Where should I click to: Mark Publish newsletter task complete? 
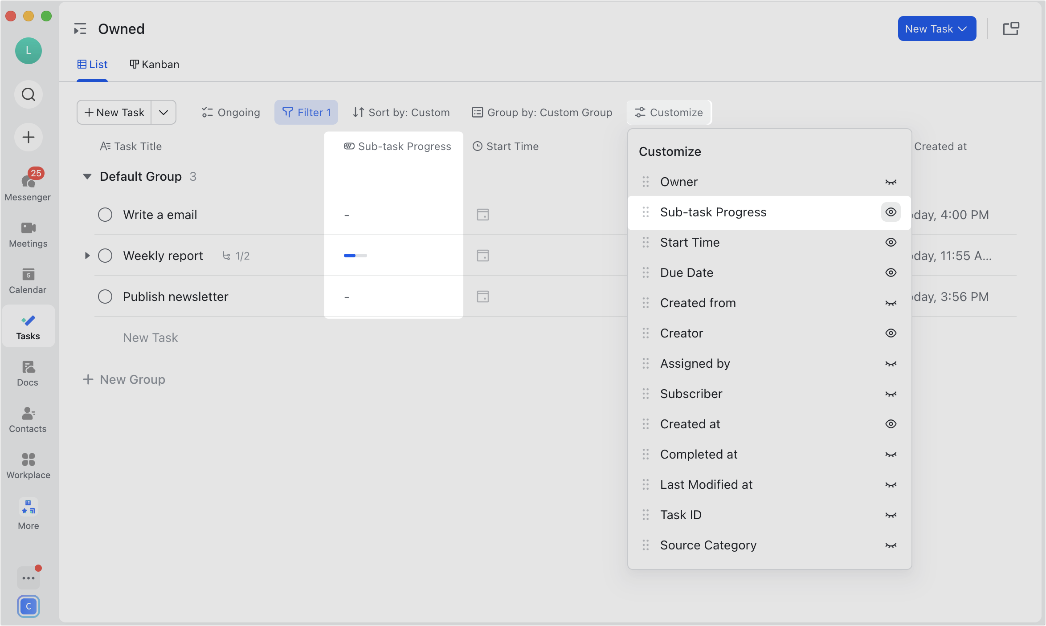point(105,297)
